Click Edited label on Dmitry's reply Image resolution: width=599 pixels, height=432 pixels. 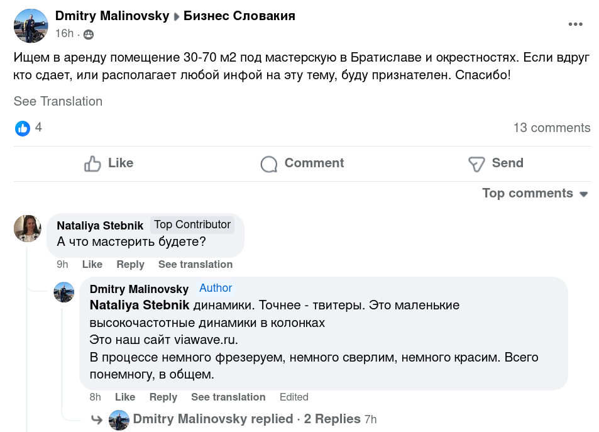click(294, 397)
